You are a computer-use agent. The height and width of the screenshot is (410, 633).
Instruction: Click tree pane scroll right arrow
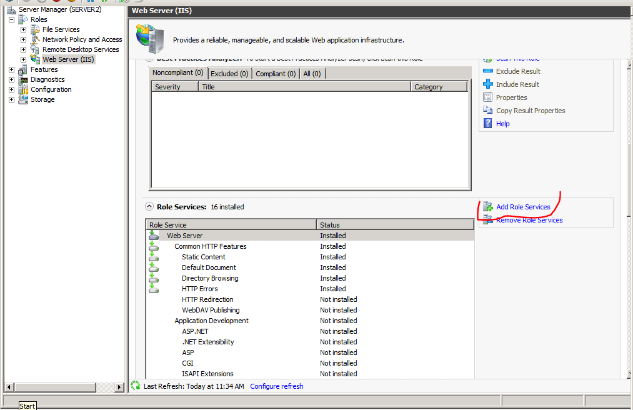[x=119, y=387]
